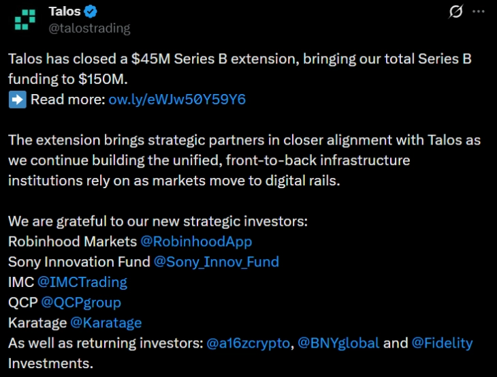Open the Grok icon on the post

(456, 12)
